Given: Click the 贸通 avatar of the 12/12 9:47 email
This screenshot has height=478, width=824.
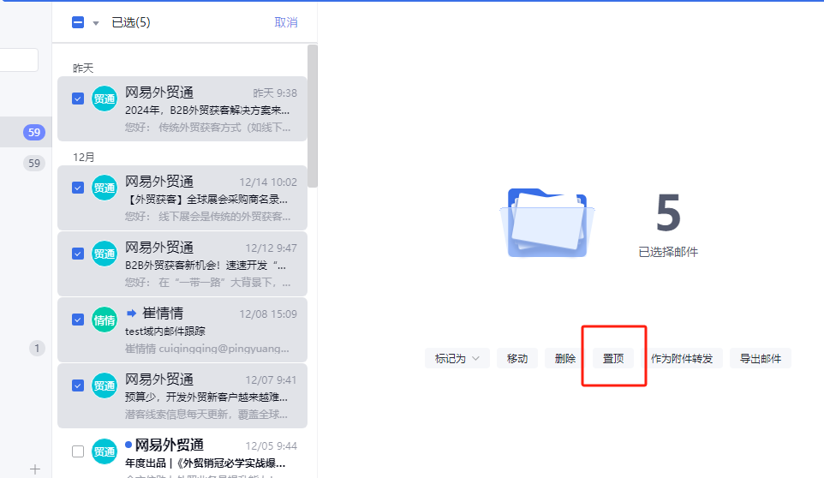Looking at the screenshot, I should [104, 254].
